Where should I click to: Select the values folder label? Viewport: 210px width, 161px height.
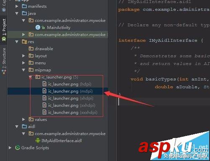click(41, 120)
